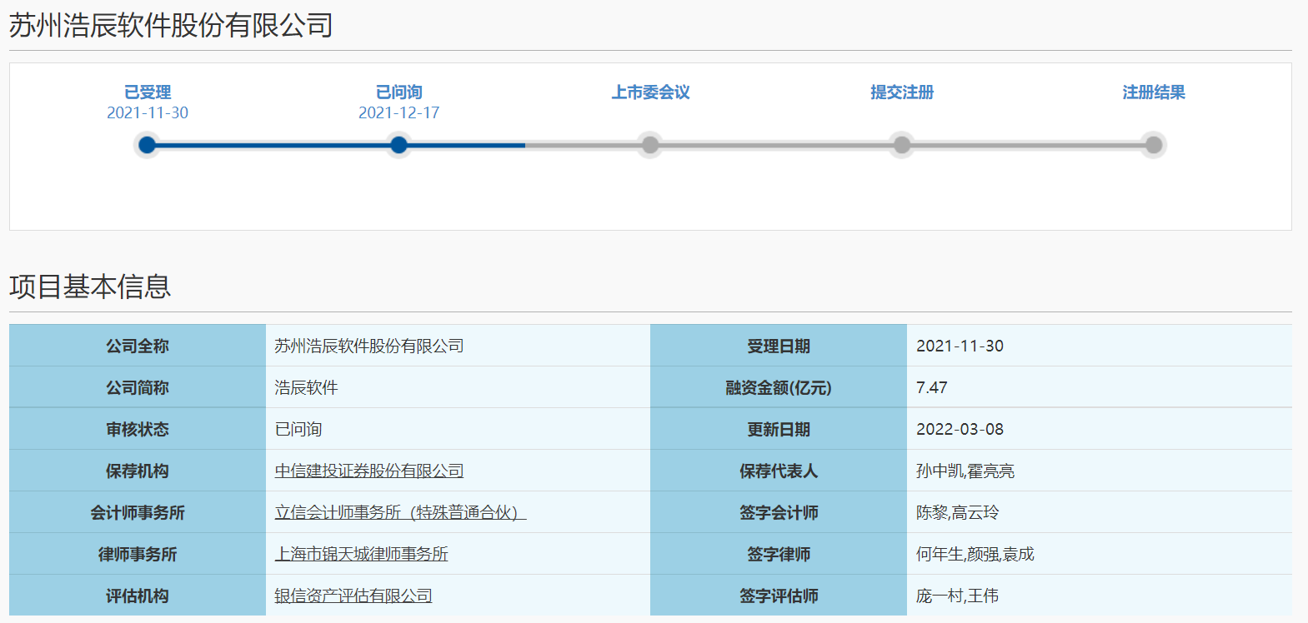Open the 上海市锦天城律师事务所 link

click(362, 554)
